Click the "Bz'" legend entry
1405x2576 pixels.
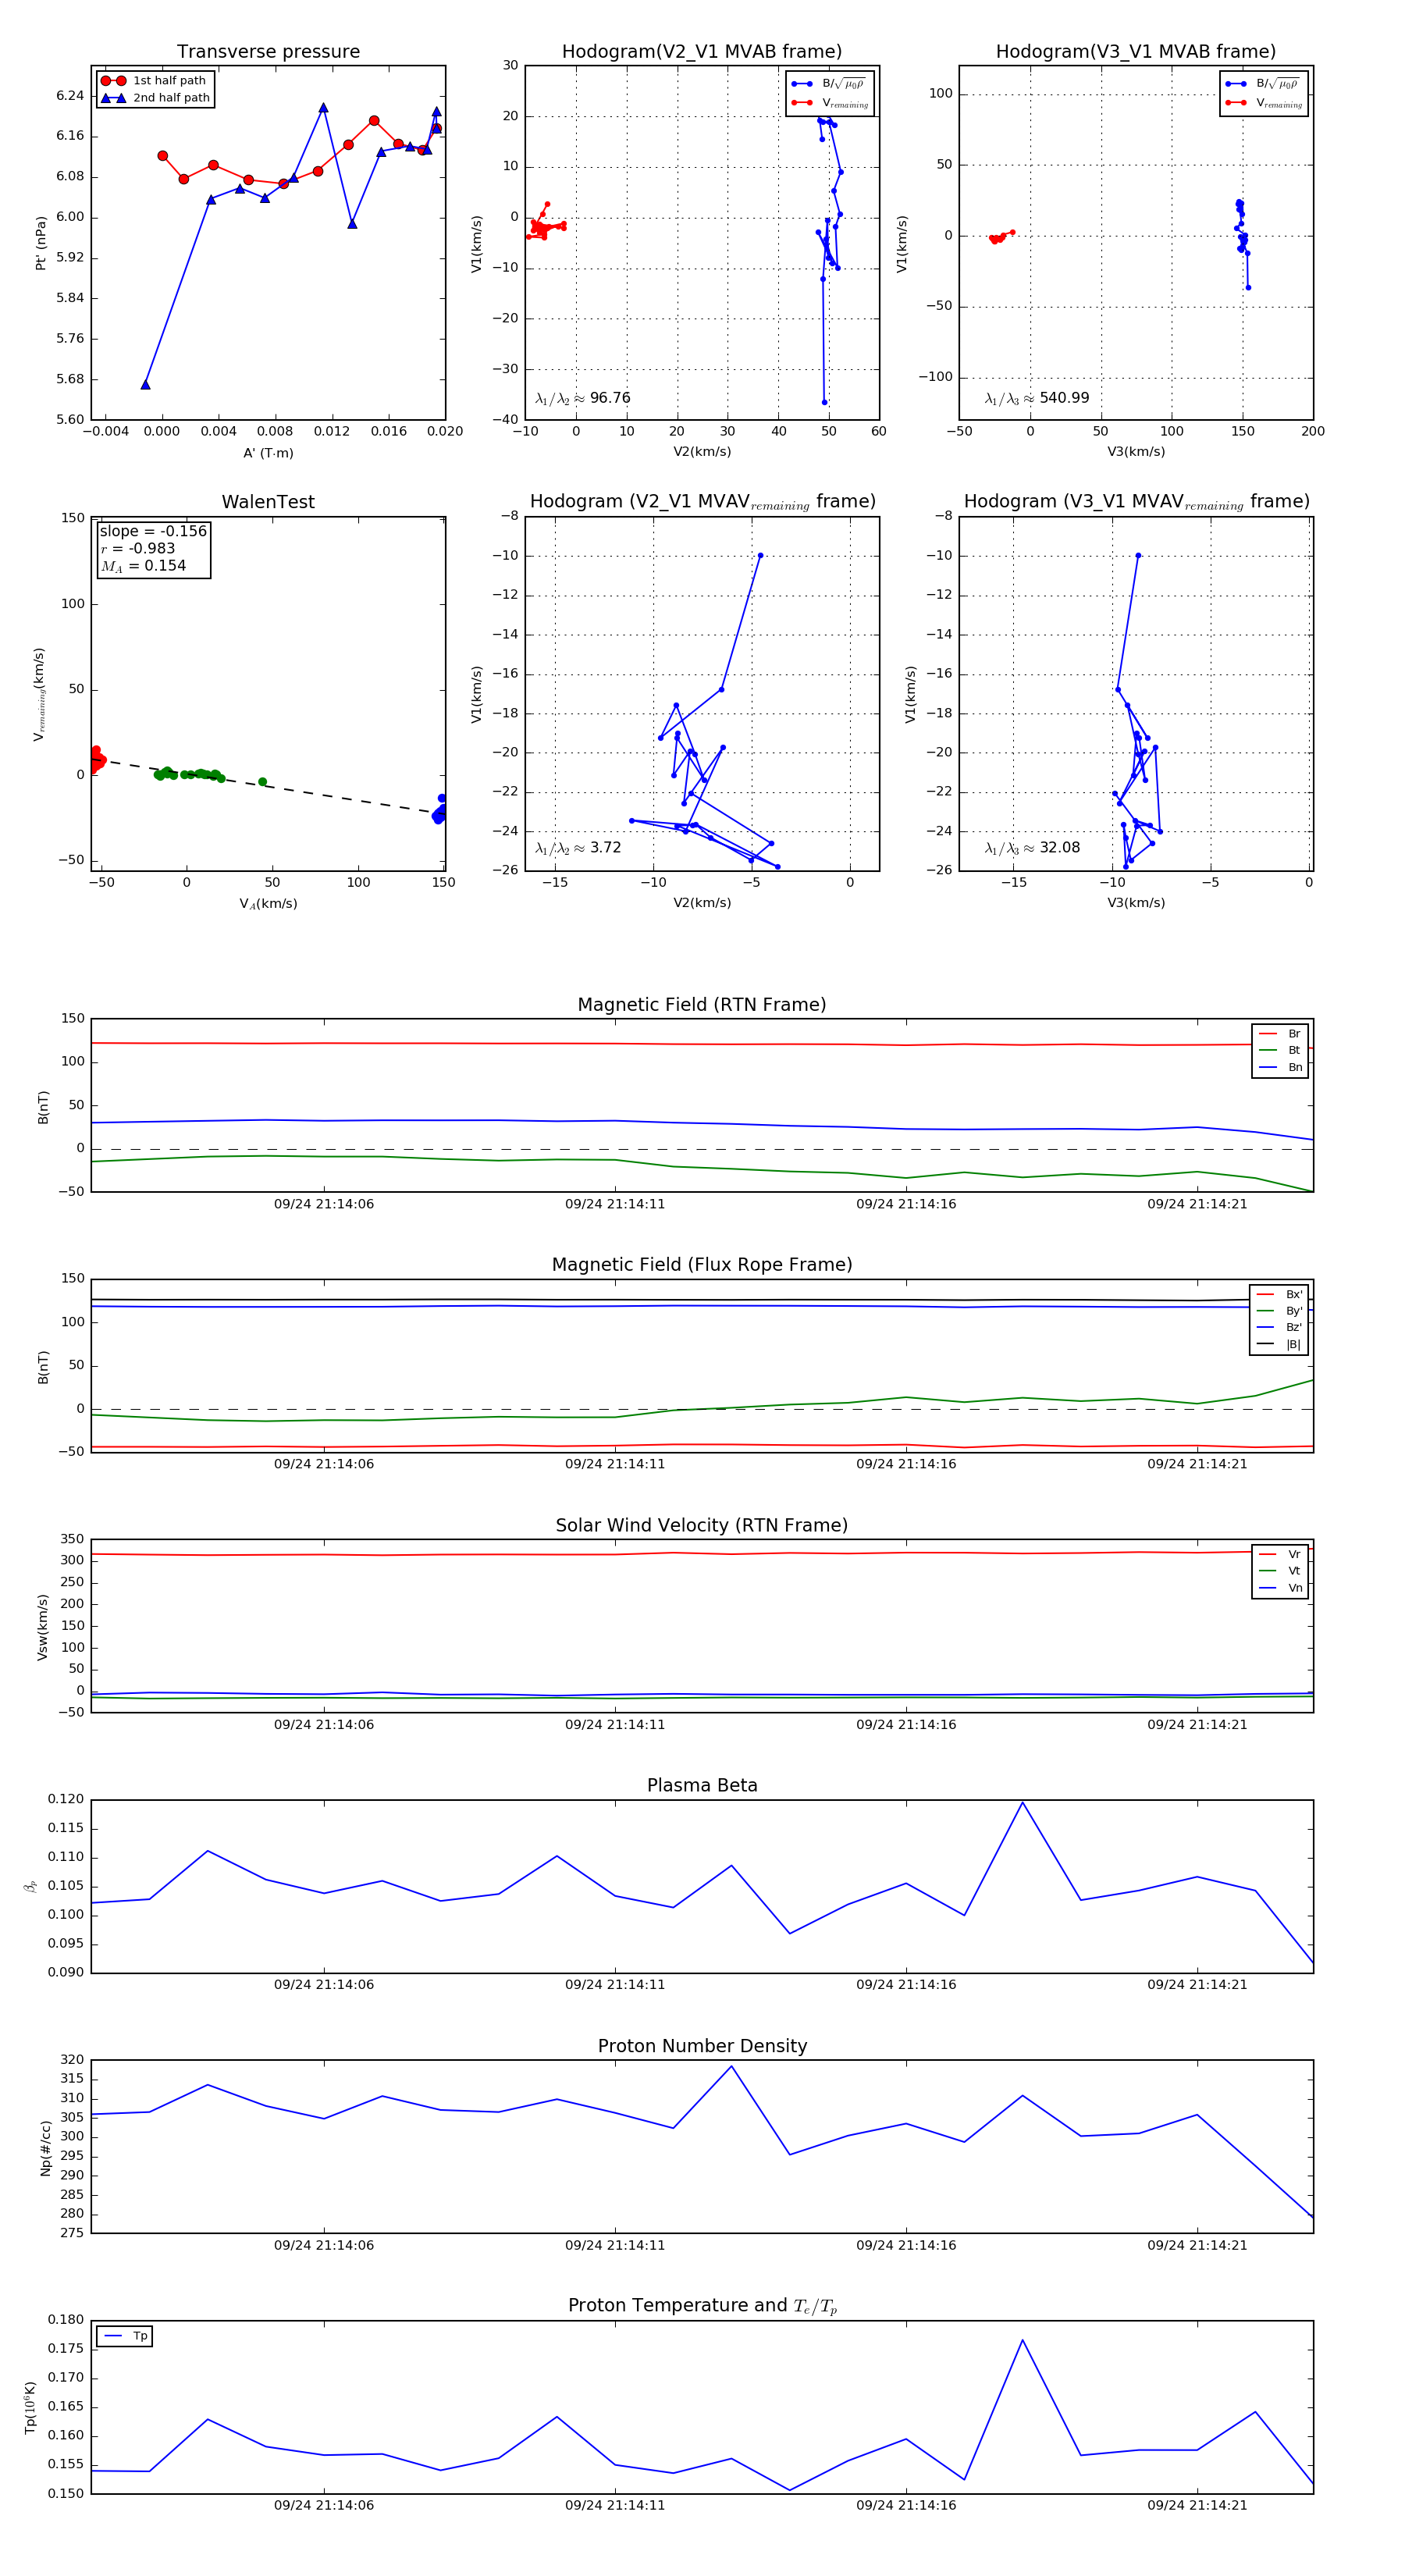click(x=1279, y=1327)
